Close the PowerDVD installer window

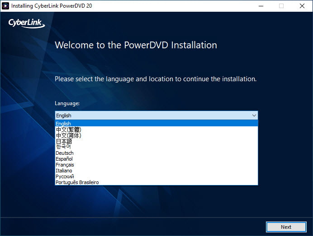(x=302, y=6)
